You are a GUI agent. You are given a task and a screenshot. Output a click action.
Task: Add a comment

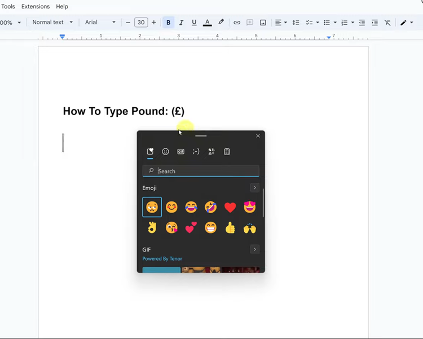click(x=250, y=23)
